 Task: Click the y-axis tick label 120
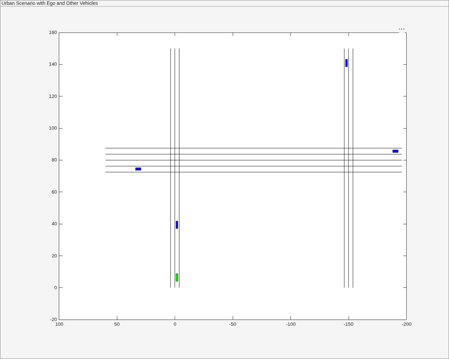[53, 97]
